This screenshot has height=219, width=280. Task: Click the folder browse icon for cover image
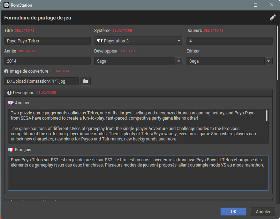85,81
